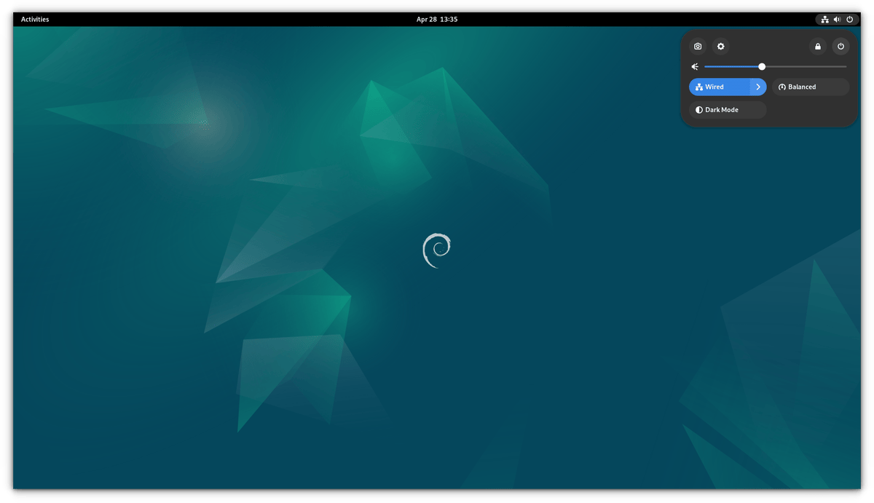Click the power icon in the top bar
The width and height of the screenshot is (874, 503).
pos(849,20)
